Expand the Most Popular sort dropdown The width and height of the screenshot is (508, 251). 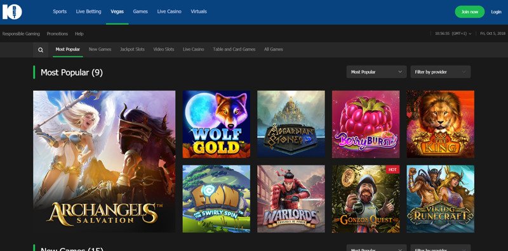[x=377, y=72]
